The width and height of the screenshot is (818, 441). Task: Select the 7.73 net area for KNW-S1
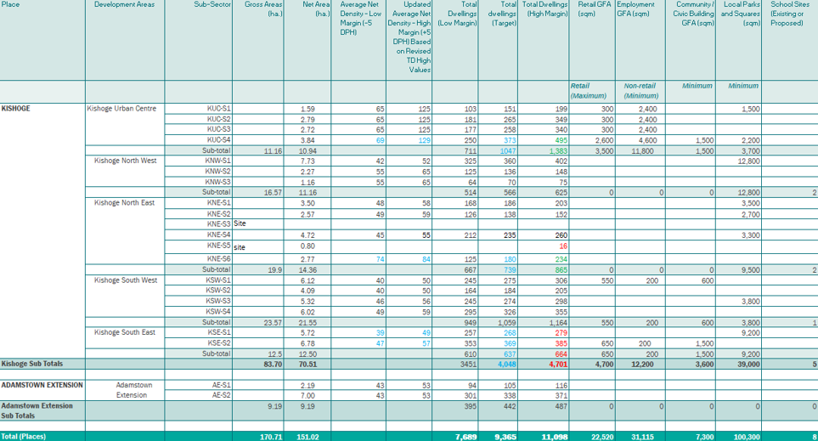[x=307, y=161]
